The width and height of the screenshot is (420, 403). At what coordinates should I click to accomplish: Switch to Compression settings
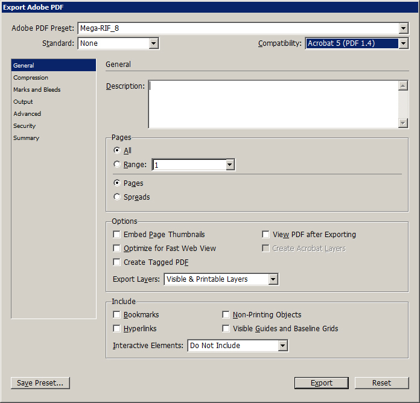[x=54, y=78]
